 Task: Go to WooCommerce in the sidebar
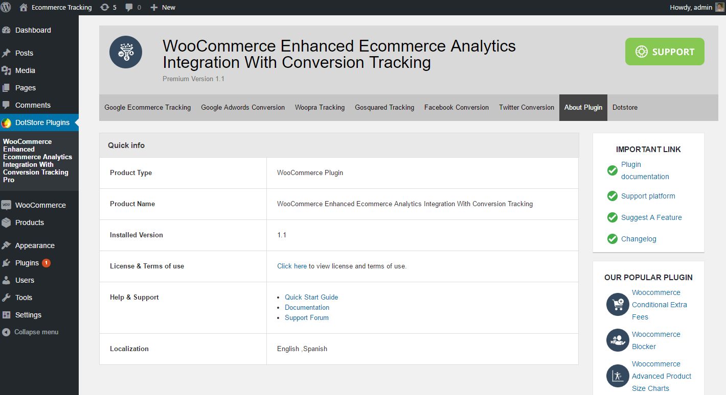pos(40,205)
